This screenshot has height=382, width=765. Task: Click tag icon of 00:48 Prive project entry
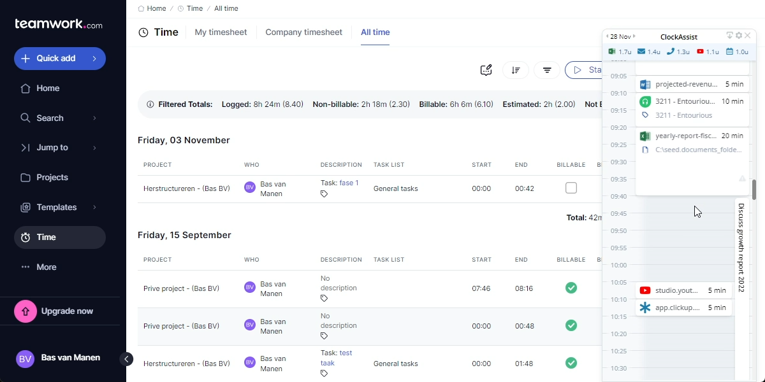click(x=324, y=336)
